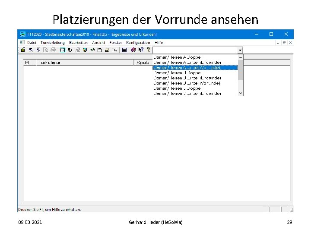This screenshot has width=311, height=233.
Task: Click the handshake toolbar icon
Action: tap(92, 50)
